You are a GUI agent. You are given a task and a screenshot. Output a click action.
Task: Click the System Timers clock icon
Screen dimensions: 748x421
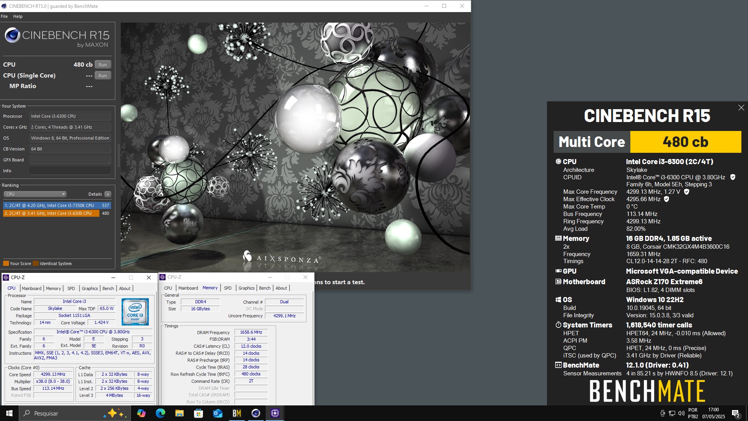pyautogui.click(x=558, y=325)
